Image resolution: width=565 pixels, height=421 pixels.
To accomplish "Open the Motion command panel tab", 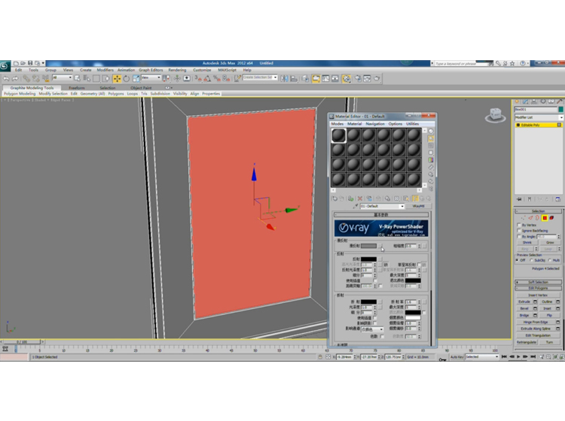I will 543,101.
